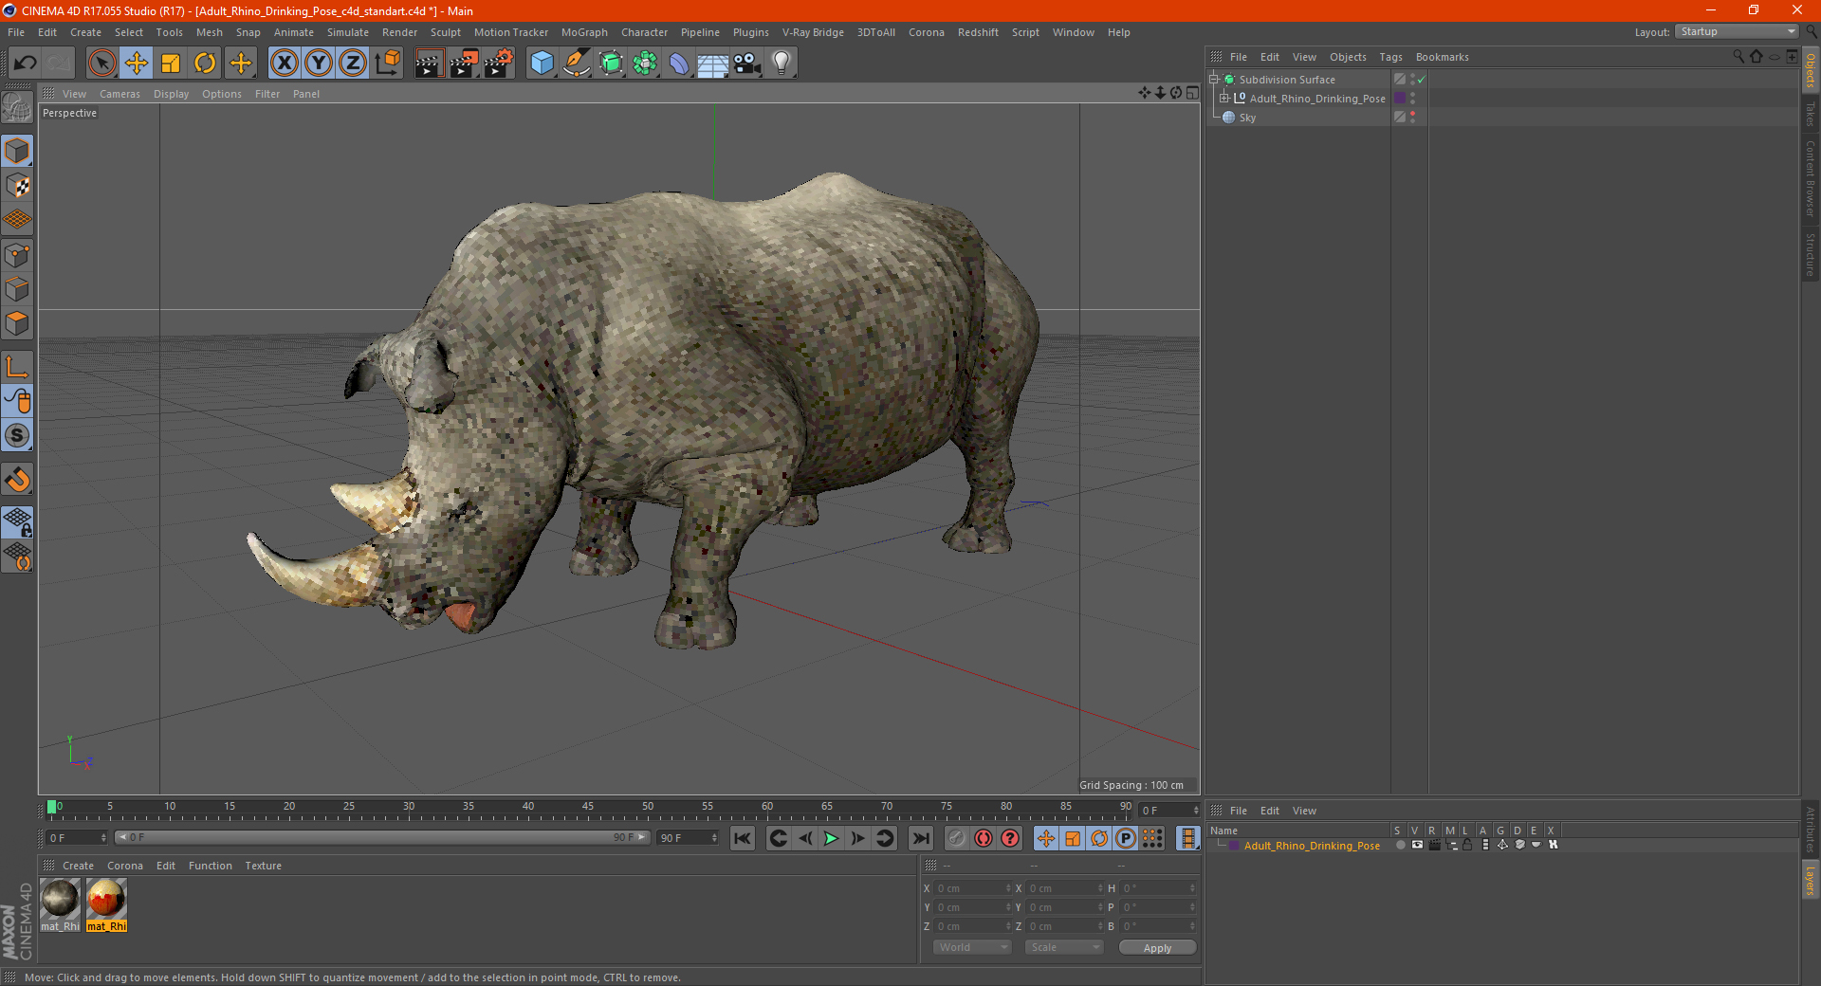This screenshot has width=1821, height=986.
Task: Select the Rotate tool
Action: click(205, 64)
